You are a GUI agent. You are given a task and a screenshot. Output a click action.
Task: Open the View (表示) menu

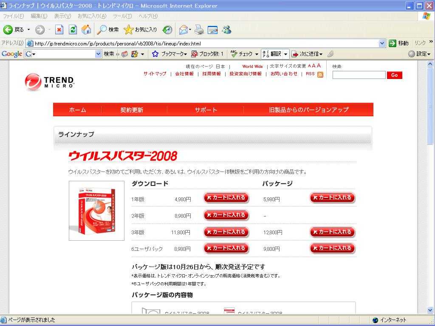coord(62,16)
